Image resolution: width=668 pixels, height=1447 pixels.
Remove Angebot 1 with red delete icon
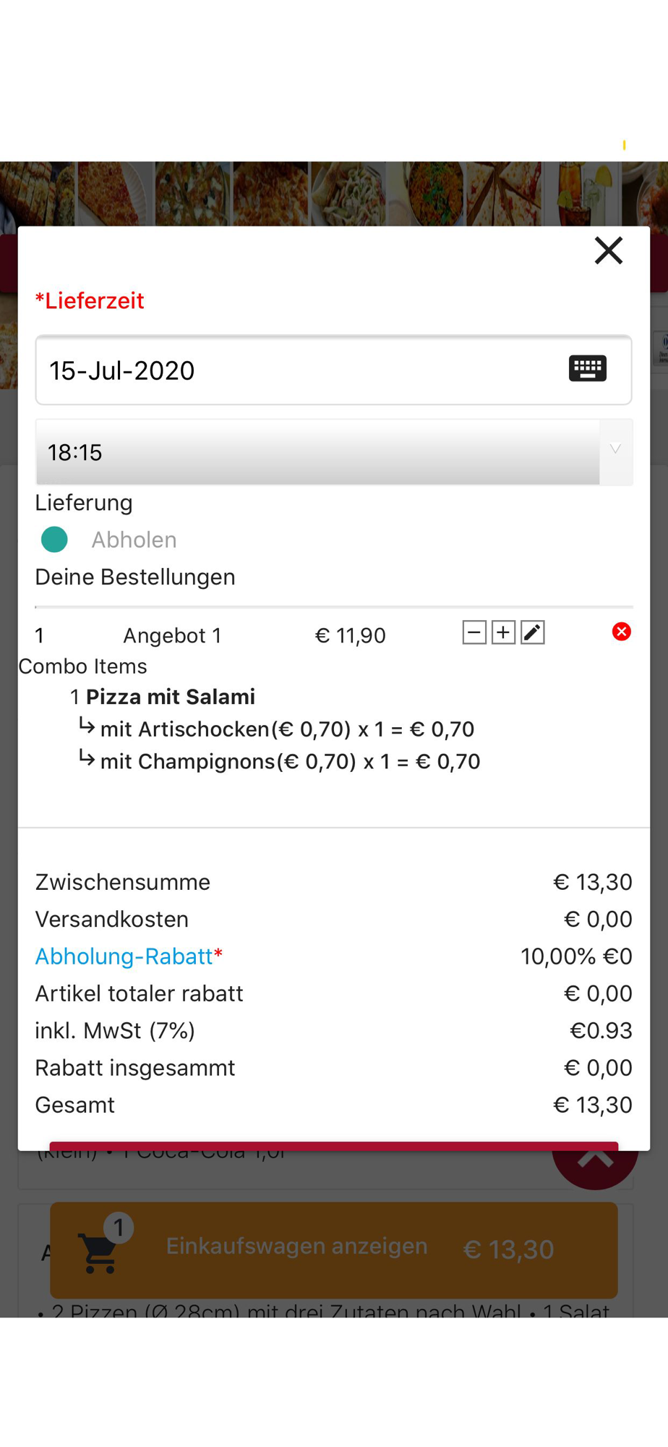point(621,632)
